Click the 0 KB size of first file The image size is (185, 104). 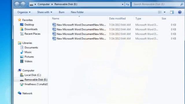pyautogui.click(x=173, y=25)
